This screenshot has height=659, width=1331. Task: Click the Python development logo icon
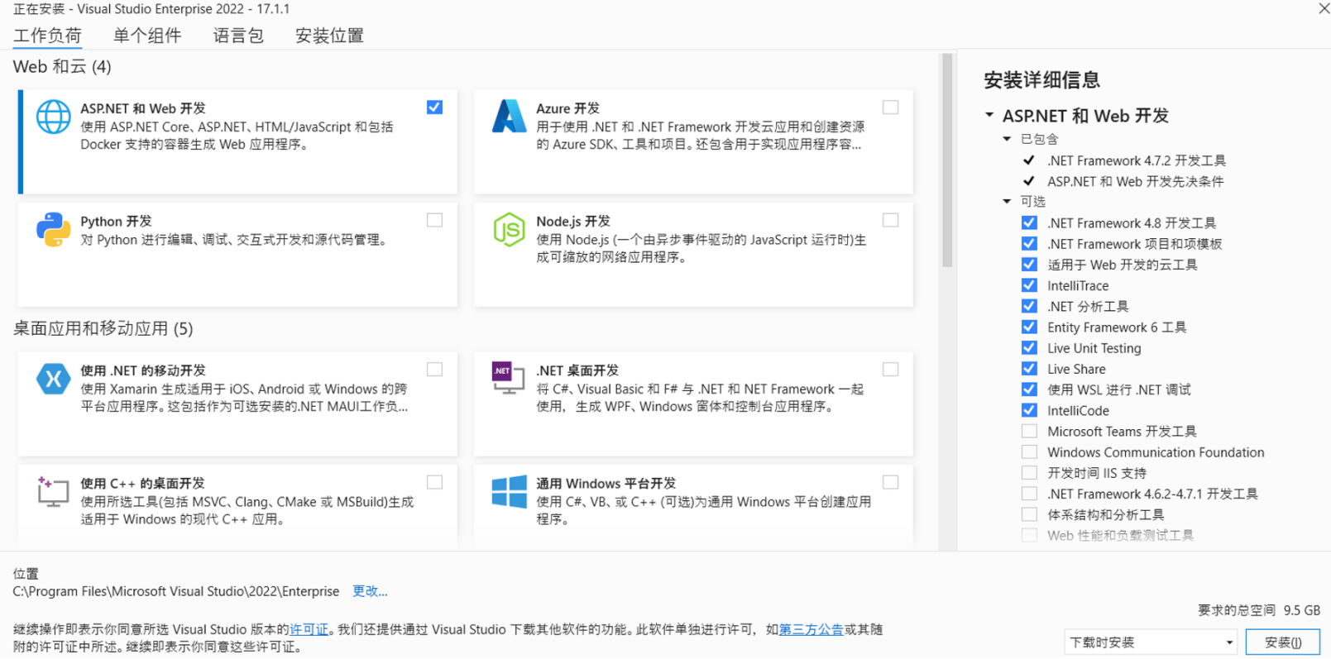[x=53, y=229]
